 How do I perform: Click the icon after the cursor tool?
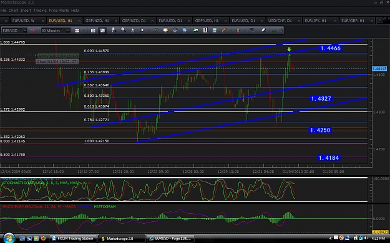coord(142,30)
